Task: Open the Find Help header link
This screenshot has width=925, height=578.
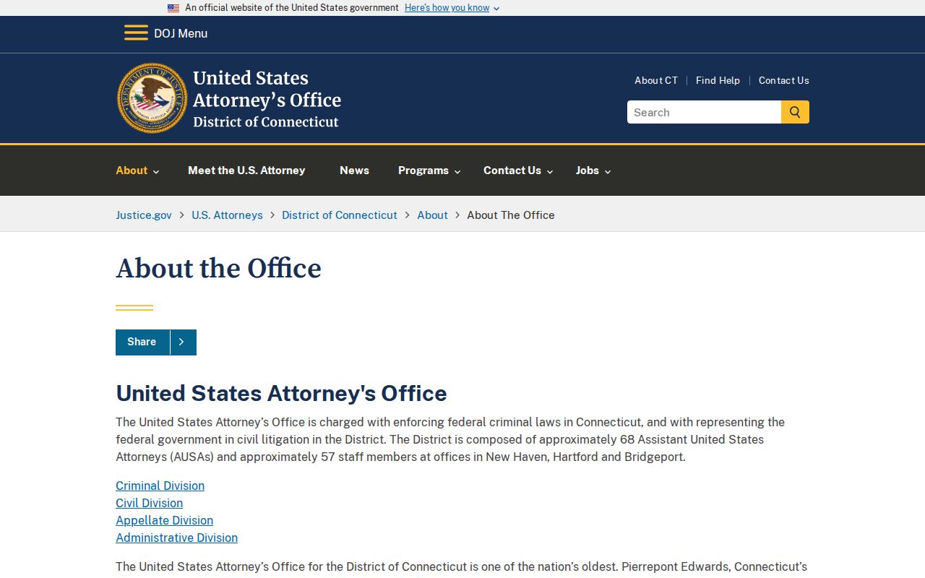Action: pyautogui.click(x=718, y=80)
